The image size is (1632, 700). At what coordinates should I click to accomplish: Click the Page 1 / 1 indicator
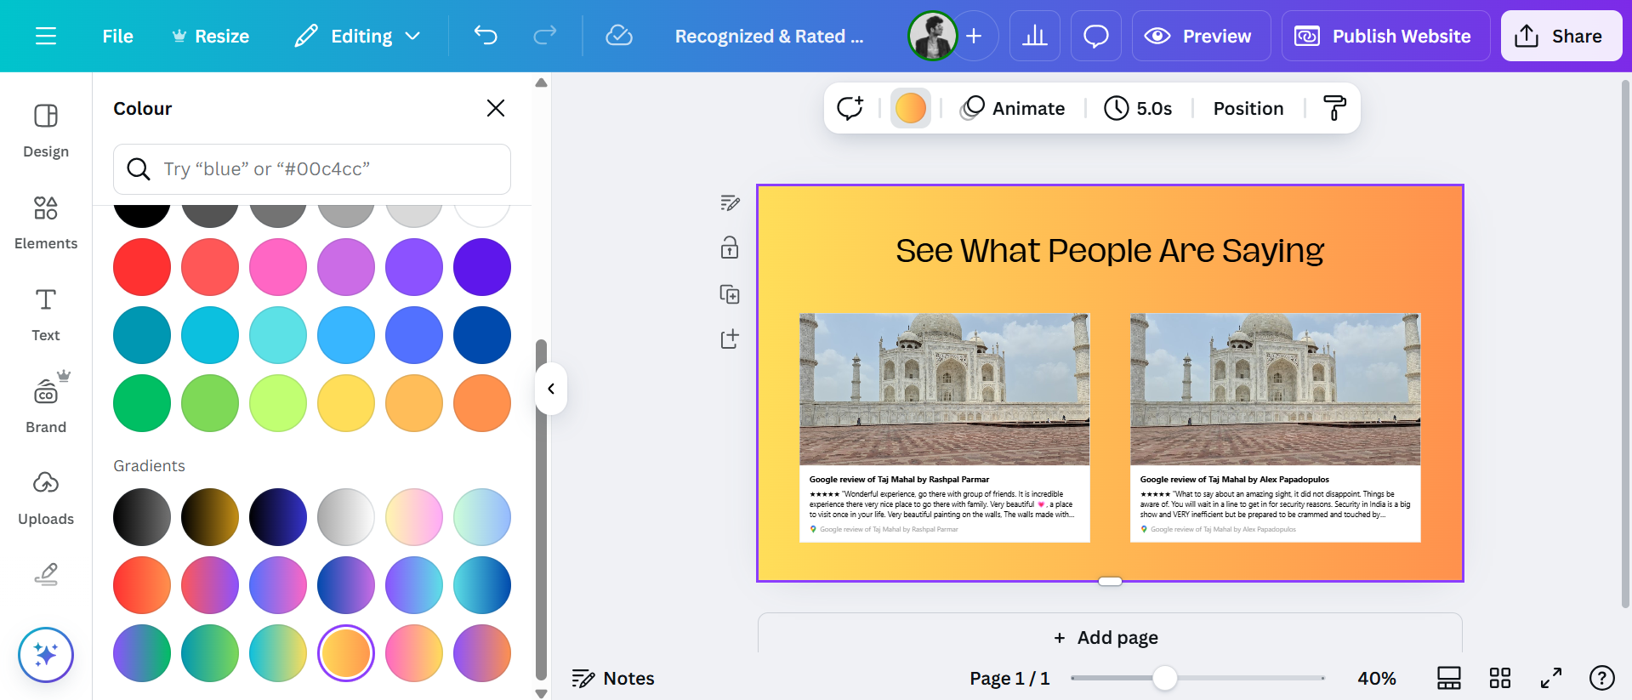[x=1009, y=678]
